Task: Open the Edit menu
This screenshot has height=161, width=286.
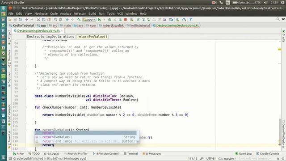Action: [x=19, y=14]
